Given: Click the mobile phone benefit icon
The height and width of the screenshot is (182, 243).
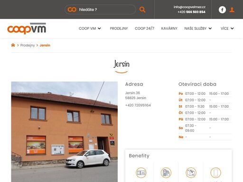Looking at the screenshot, I should click(x=215, y=173).
